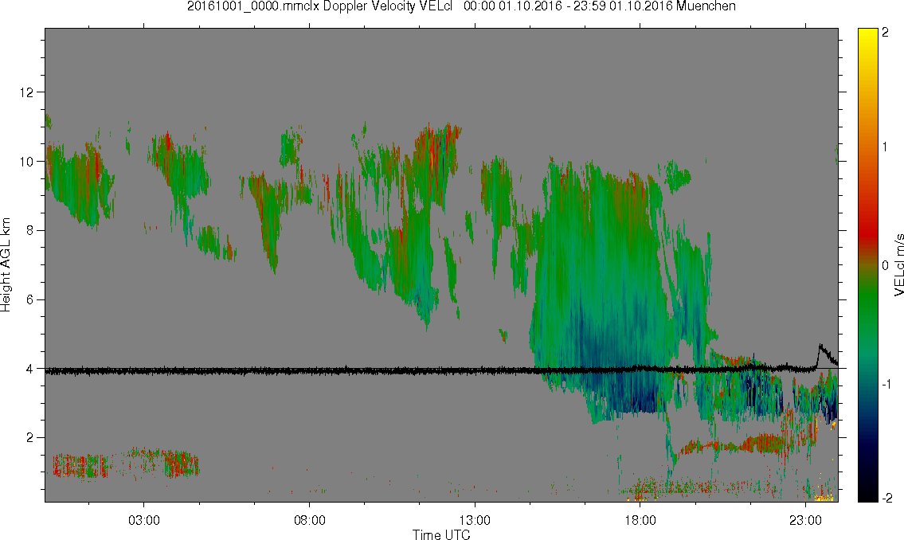904x540 pixels.
Task: Click the '23:00' time tick label
Action: 805,520
